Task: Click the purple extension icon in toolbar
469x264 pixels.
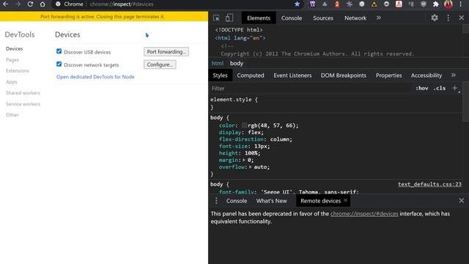Action: [312, 4]
